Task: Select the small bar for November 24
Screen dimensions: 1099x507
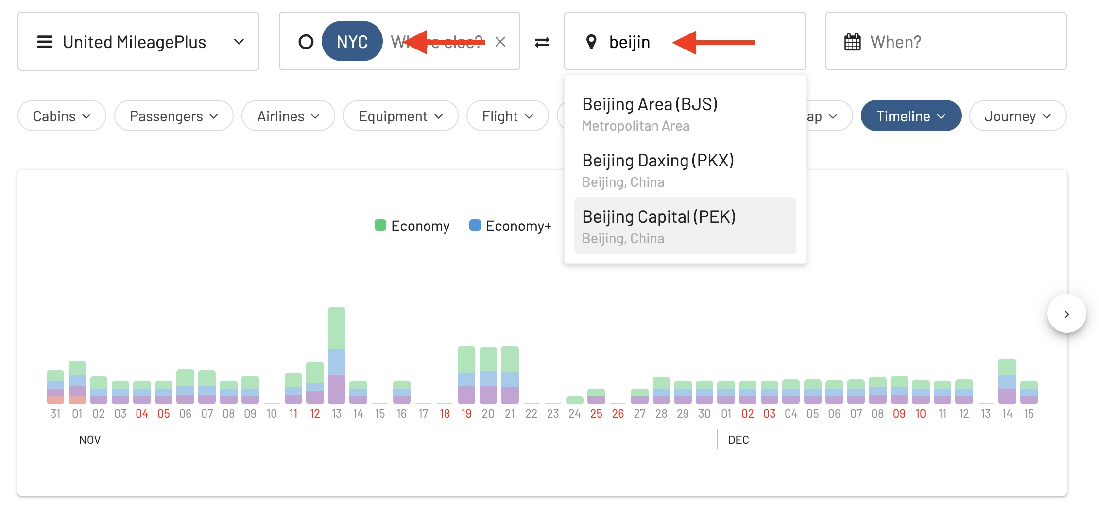Action: click(575, 400)
